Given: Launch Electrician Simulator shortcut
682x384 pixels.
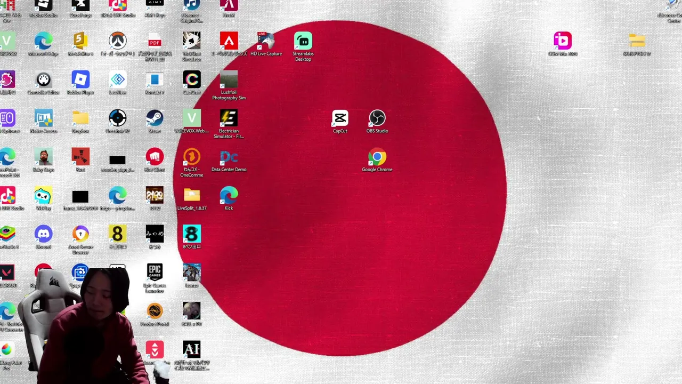Looking at the screenshot, I should (229, 118).
